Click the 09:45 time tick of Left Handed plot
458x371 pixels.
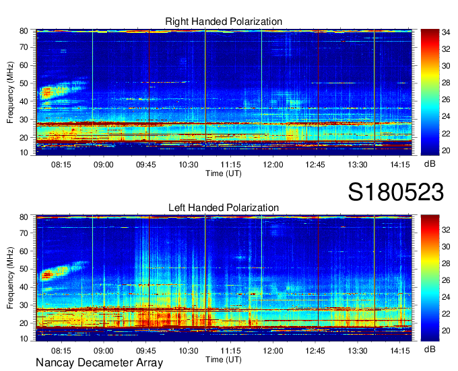tap(145, 351)
